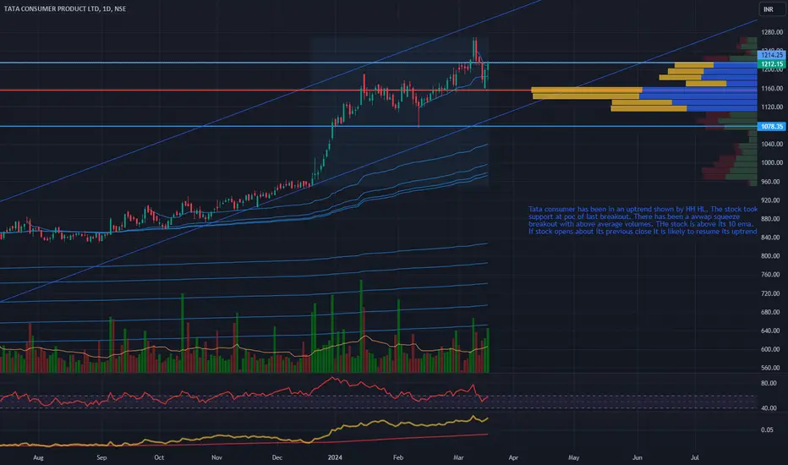Screen dimensions: 788x465
Task: Select the 920.00 price axis value
Action: (772, 200)
